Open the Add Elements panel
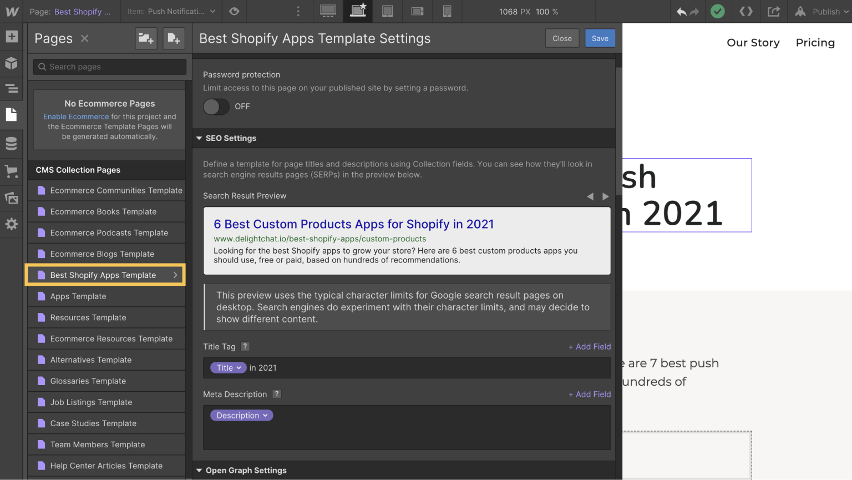Image resolution: width=852 pixels, height=480 pixels. coord(12,37)
